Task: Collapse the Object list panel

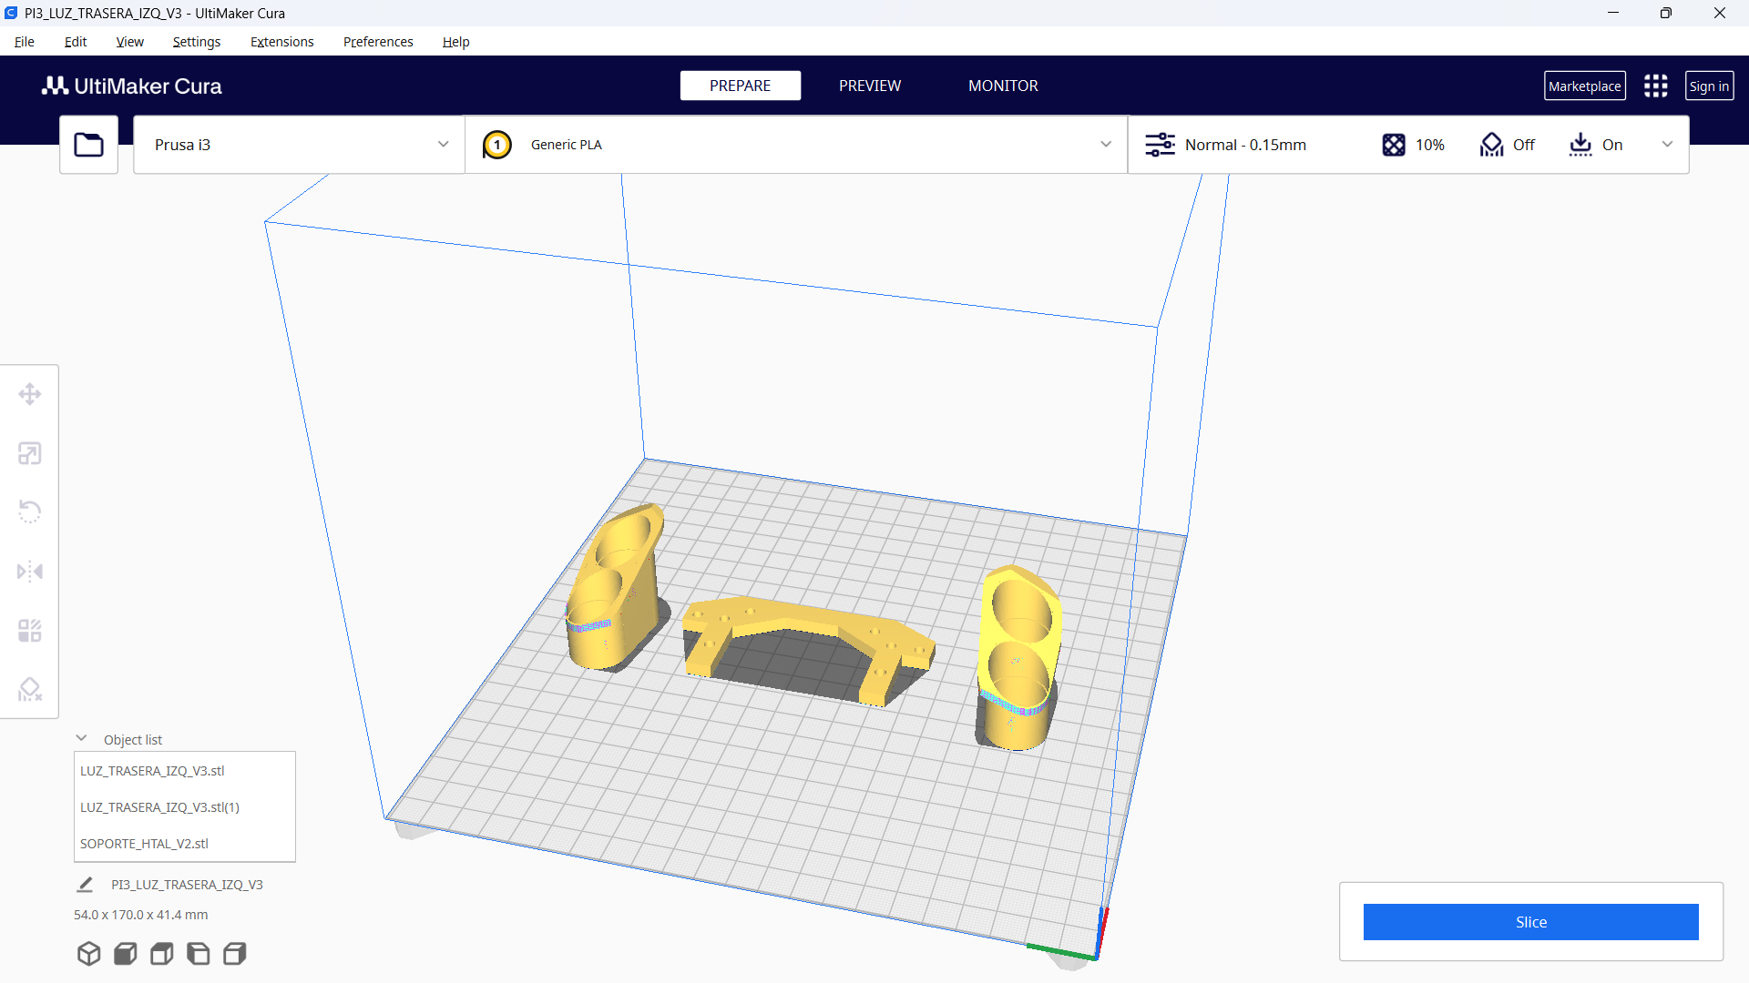Action: 81,737
